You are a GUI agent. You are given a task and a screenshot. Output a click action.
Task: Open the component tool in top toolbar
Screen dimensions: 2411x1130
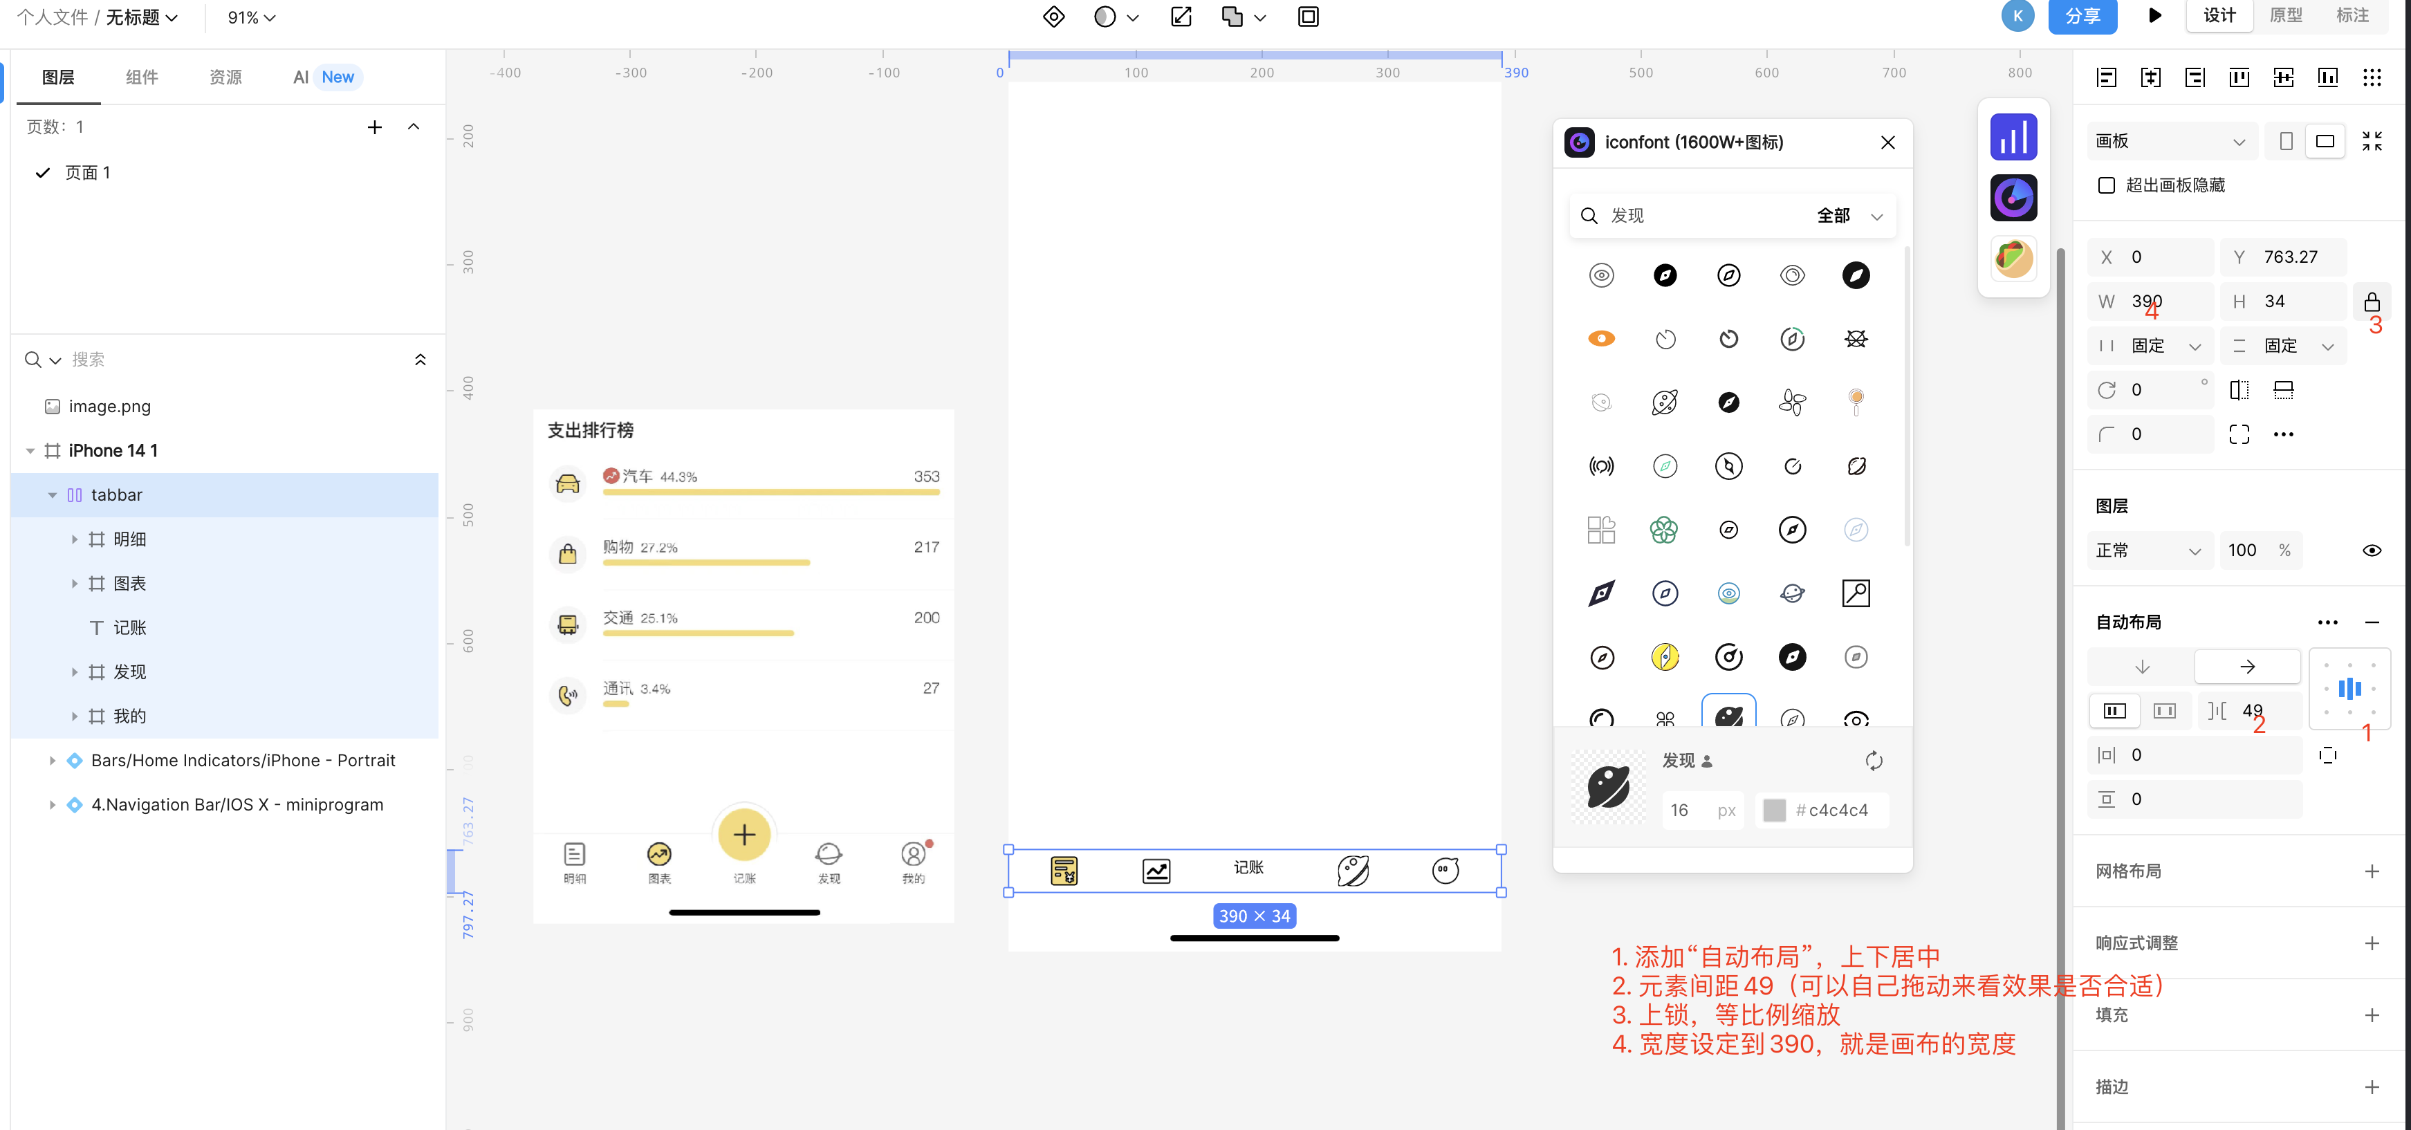tap(1053, 17)
